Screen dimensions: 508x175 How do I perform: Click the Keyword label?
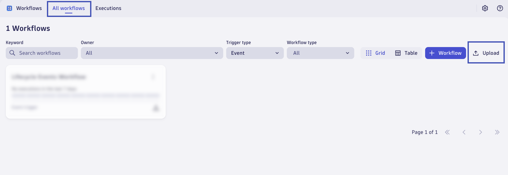pyautogui.click(x=14, y=43)
